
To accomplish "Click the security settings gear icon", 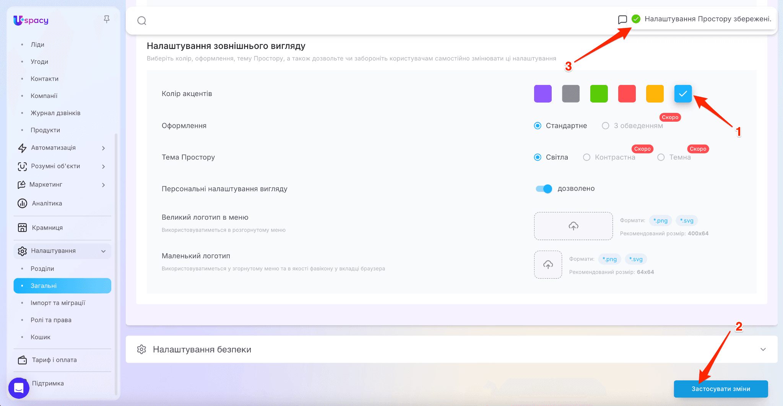I will click(x=141, y=349).
